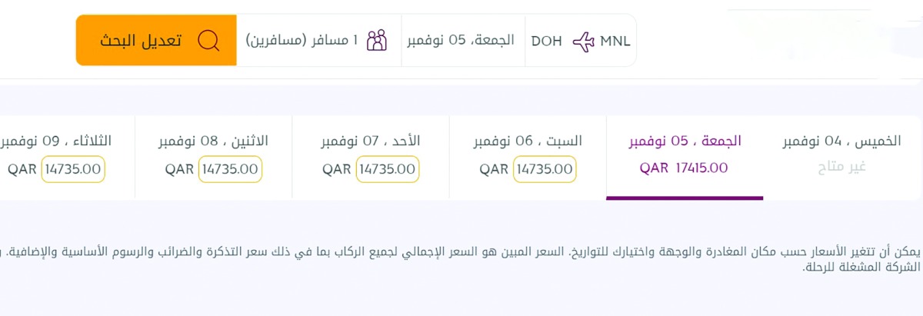Click the 14735.00 price box under Sunday

tap(387, 169)
